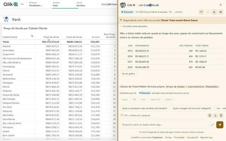
Task: Select the Itaboraí row
Action: (x=59, y=46)
